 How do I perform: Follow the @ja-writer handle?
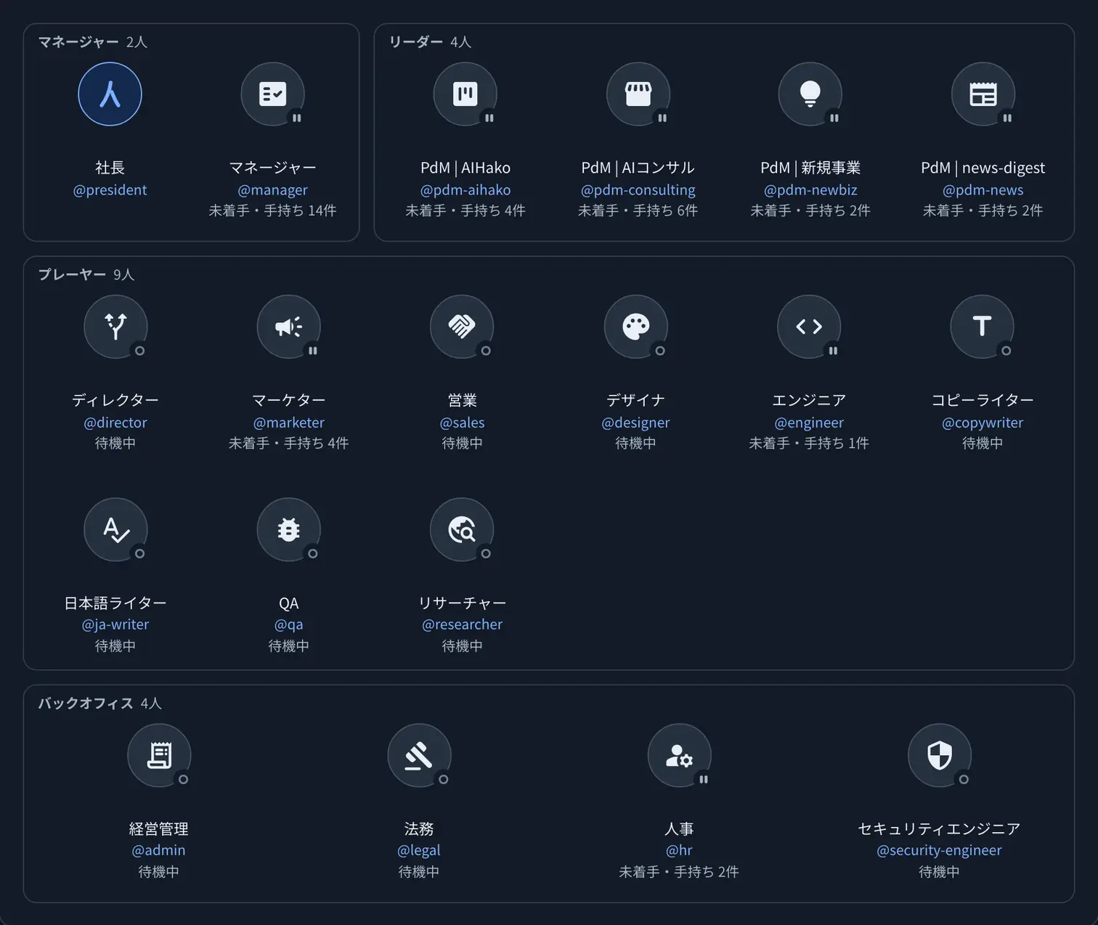115,624
